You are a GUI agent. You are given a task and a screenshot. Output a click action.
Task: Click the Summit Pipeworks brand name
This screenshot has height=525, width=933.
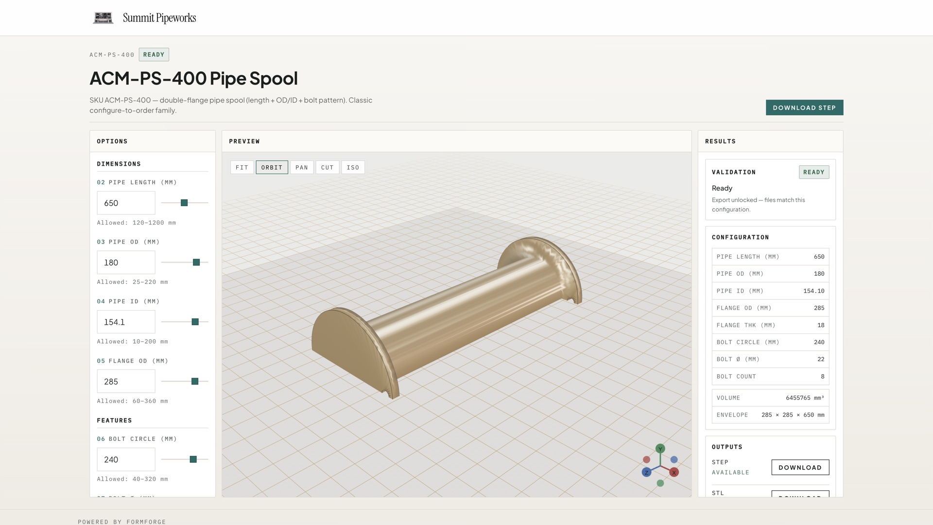159,18
